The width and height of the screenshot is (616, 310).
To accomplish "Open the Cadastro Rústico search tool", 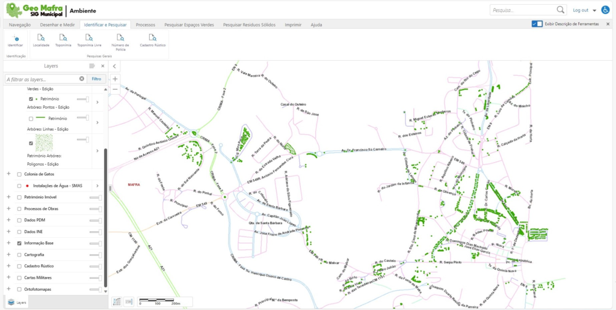I will pyautogui.click(x=152, y=40).
